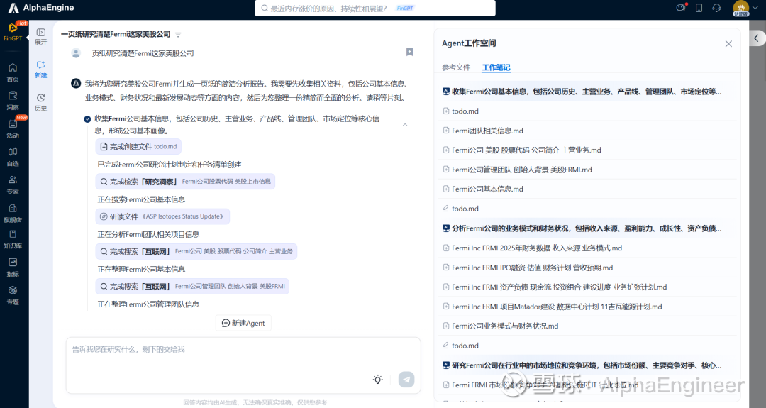This screenshot has width=766, height=408.
Task: Open 分析Fermi公司的业务模式和财务状况 section header
Action: pos(588,228)
